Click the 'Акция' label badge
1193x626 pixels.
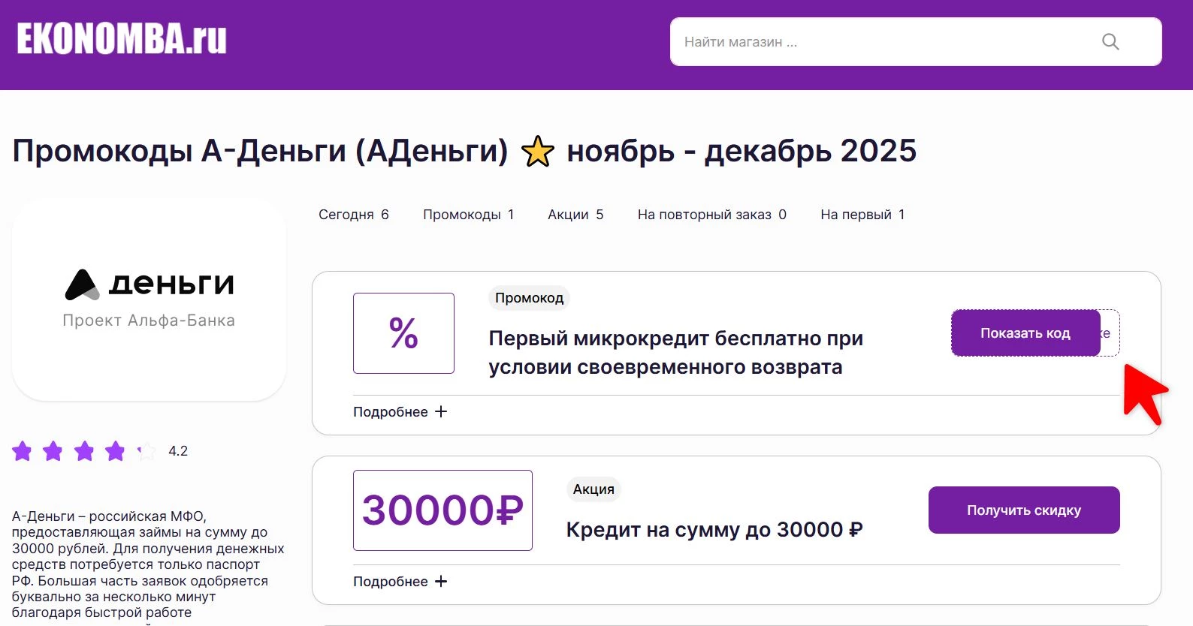593,489
